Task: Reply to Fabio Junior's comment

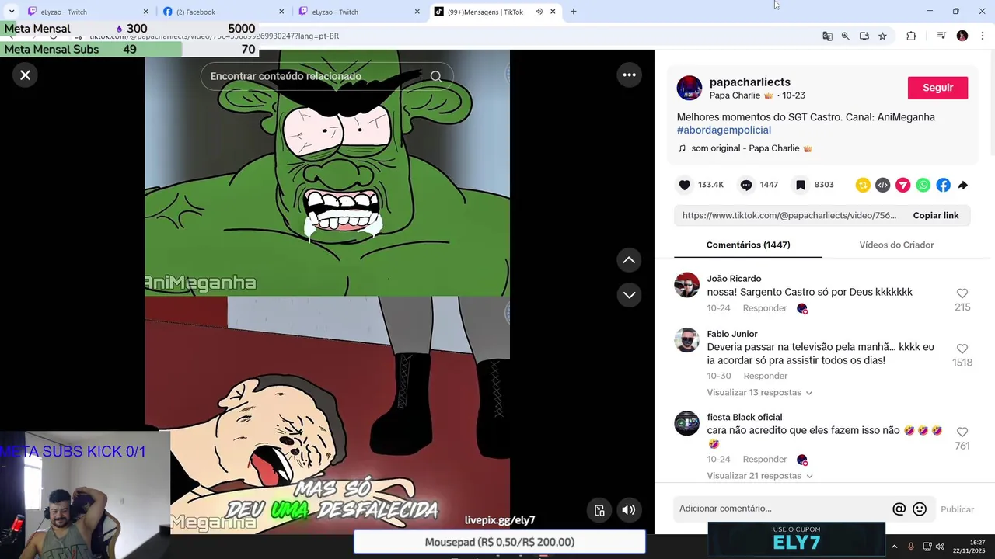Action: coord(765,376)
